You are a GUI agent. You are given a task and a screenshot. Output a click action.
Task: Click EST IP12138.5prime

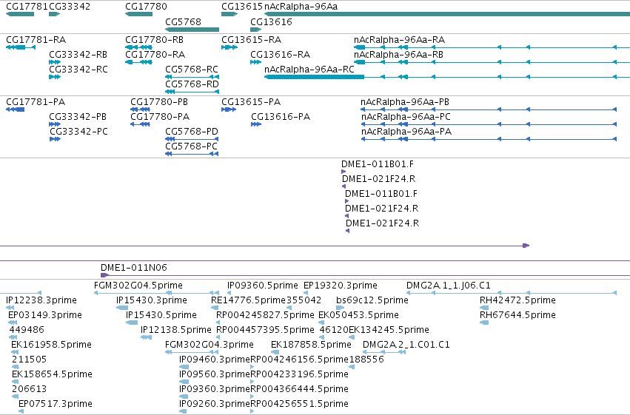coord(176,330)
